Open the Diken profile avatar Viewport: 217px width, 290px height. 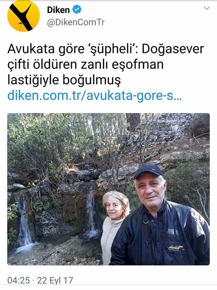(x=24, y=15)
